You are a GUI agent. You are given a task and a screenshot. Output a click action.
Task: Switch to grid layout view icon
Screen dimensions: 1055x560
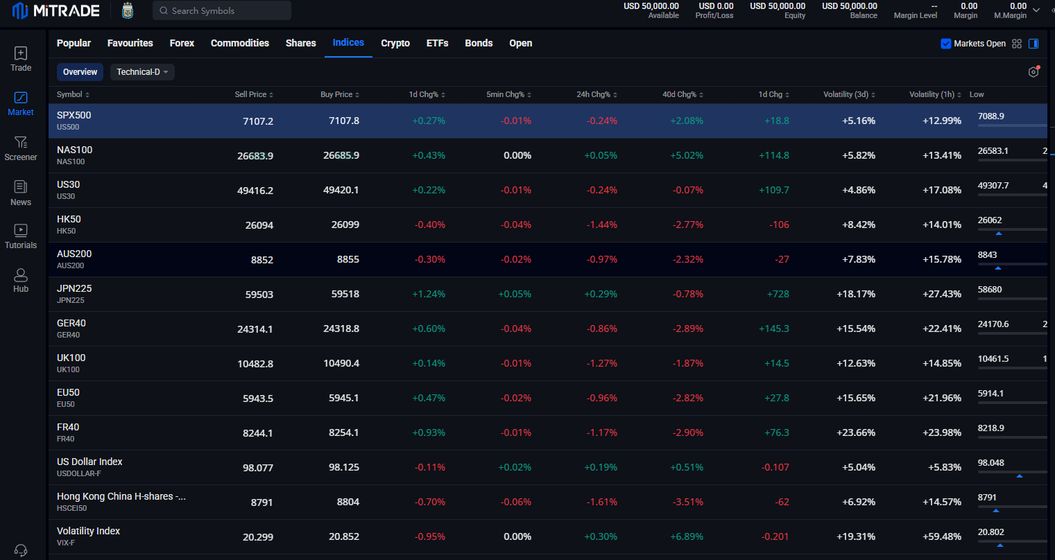click(1017, 44)
